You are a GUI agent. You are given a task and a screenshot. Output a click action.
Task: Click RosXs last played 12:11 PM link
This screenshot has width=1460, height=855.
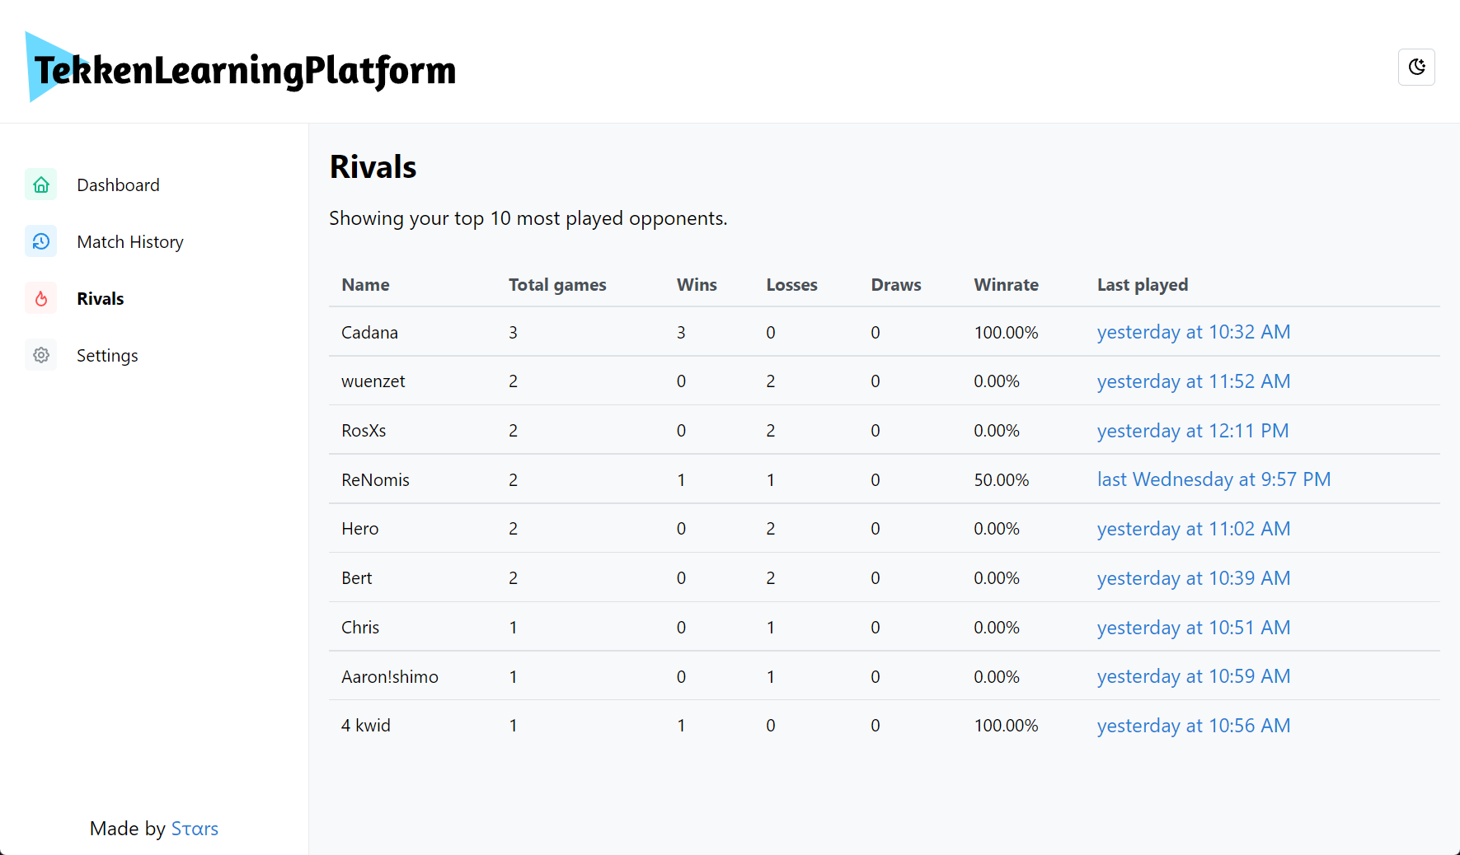[x=1192, y=431]
